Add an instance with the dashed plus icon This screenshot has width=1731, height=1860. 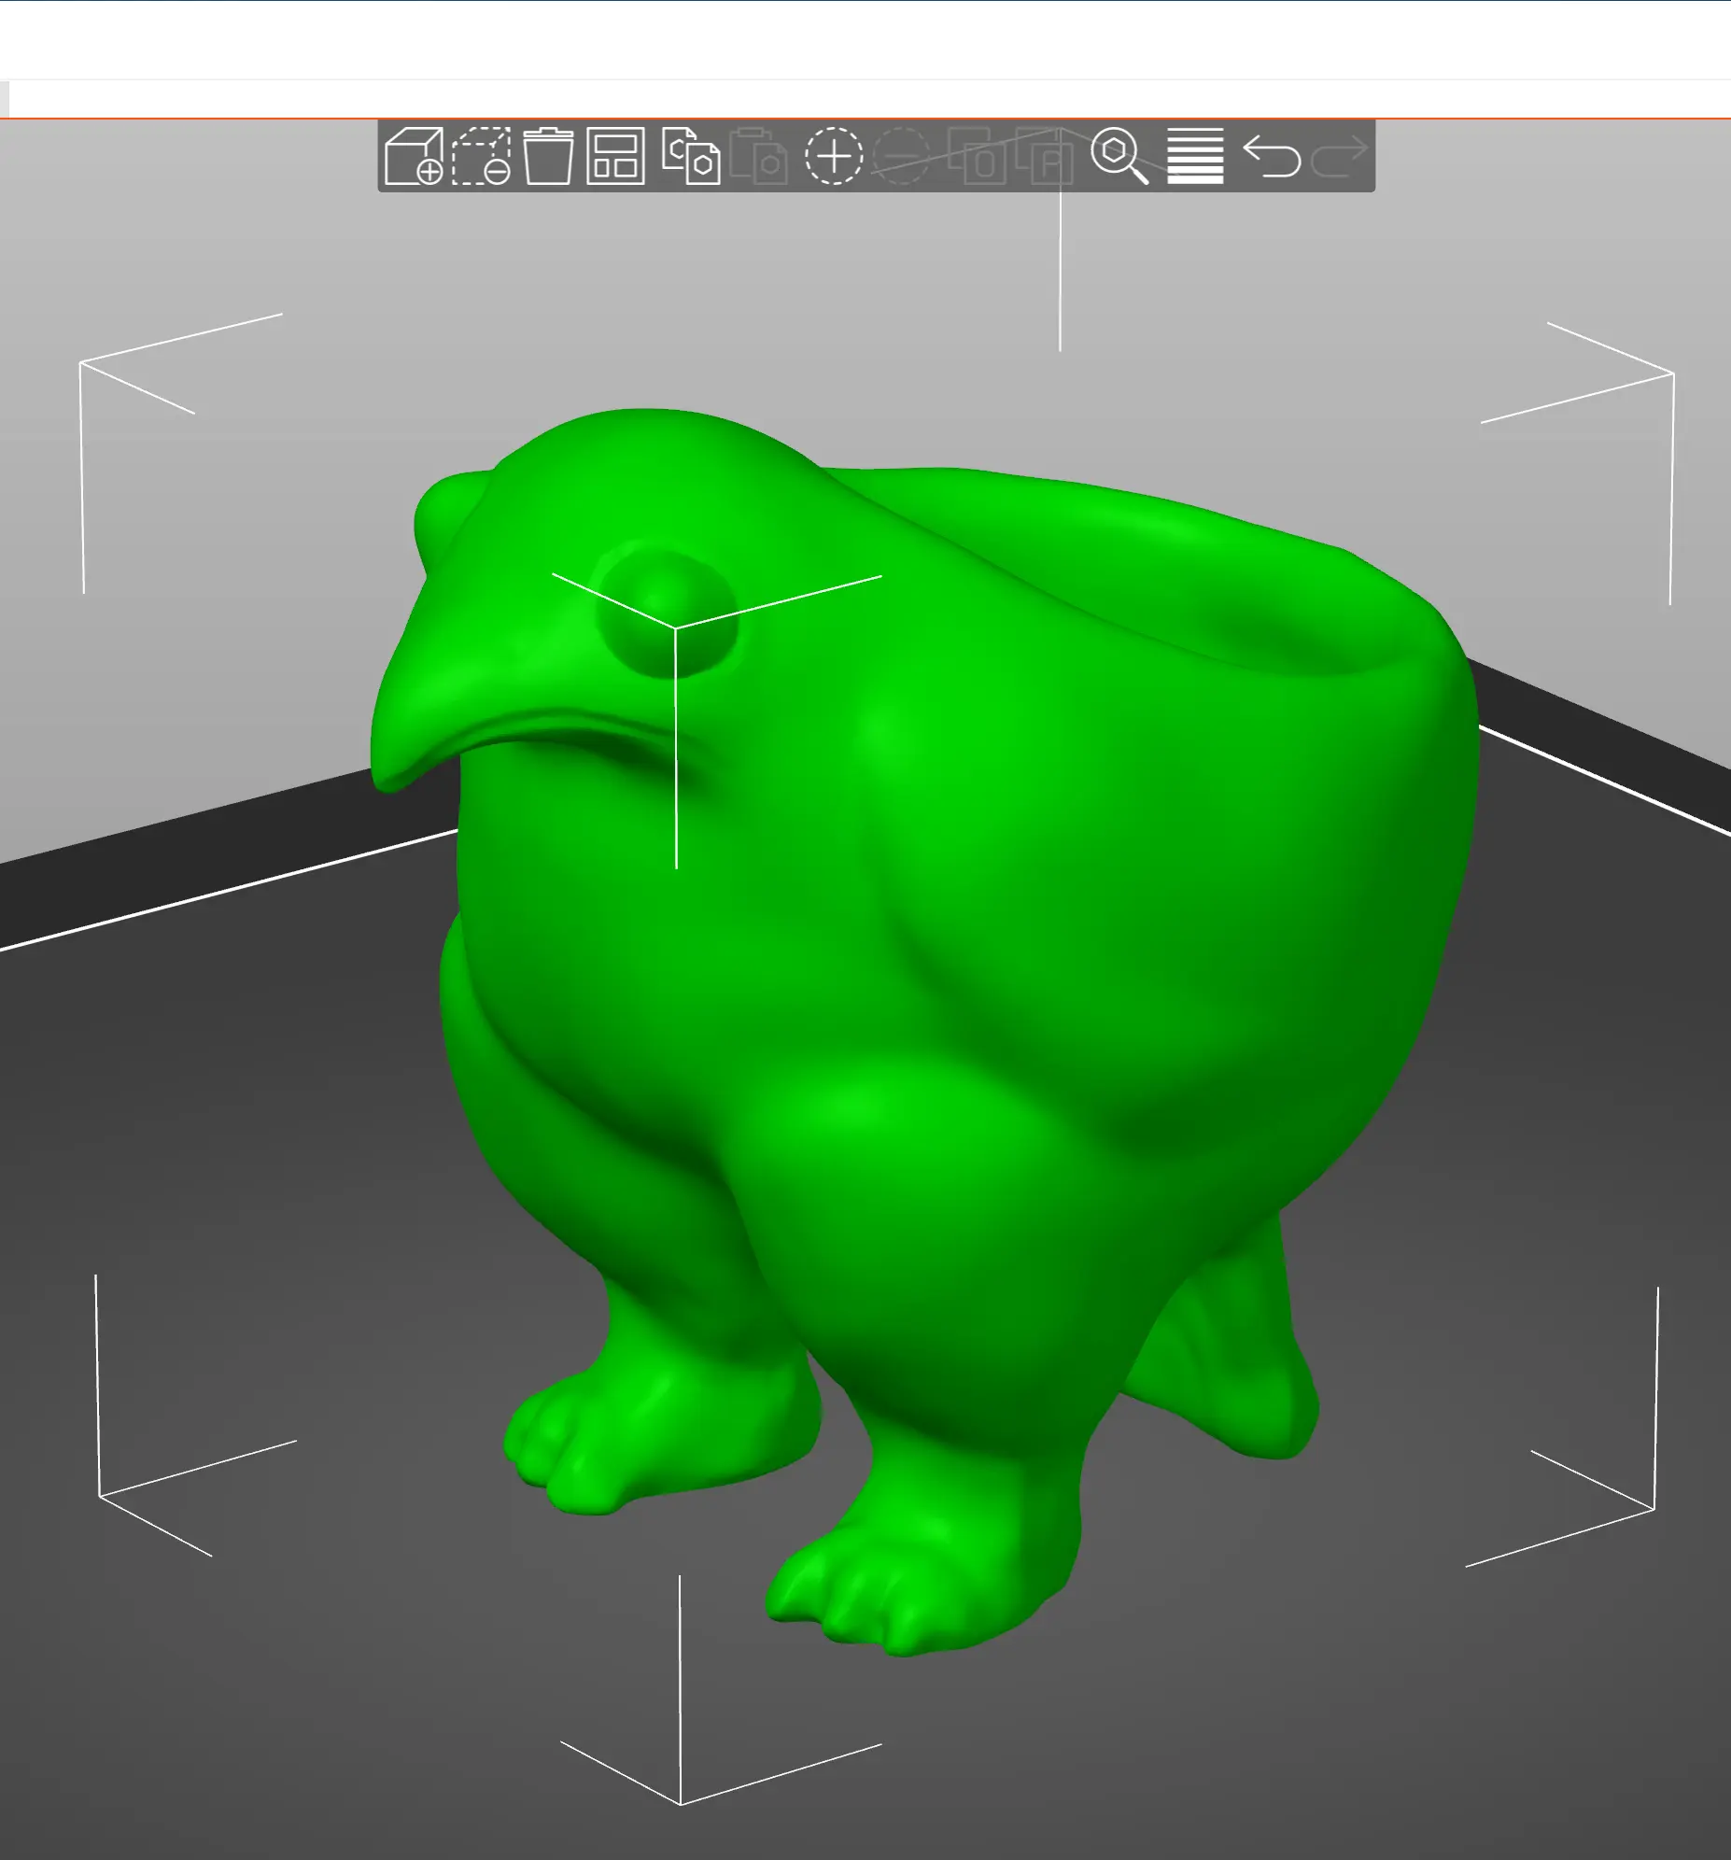[834, 156]
